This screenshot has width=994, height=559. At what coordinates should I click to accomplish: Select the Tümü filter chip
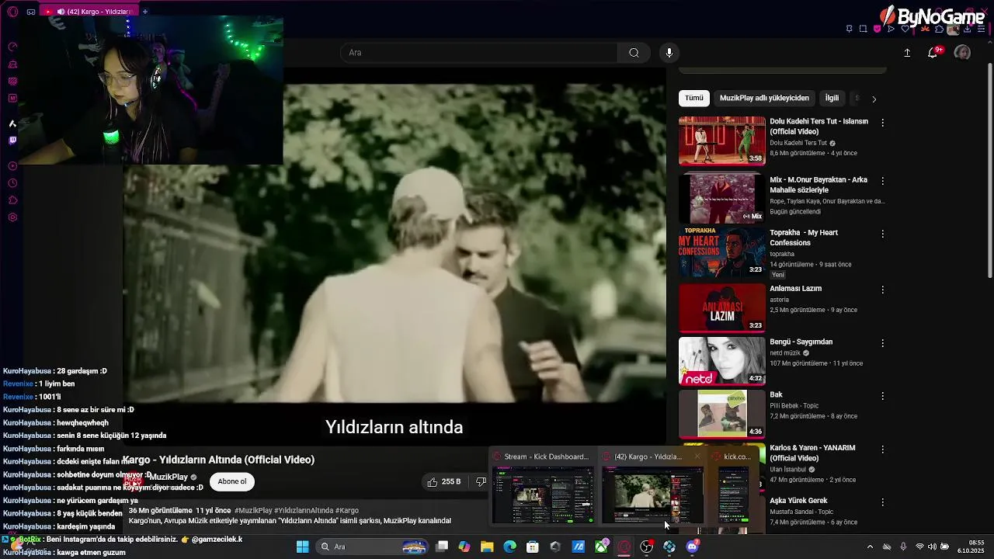point(694,98)
